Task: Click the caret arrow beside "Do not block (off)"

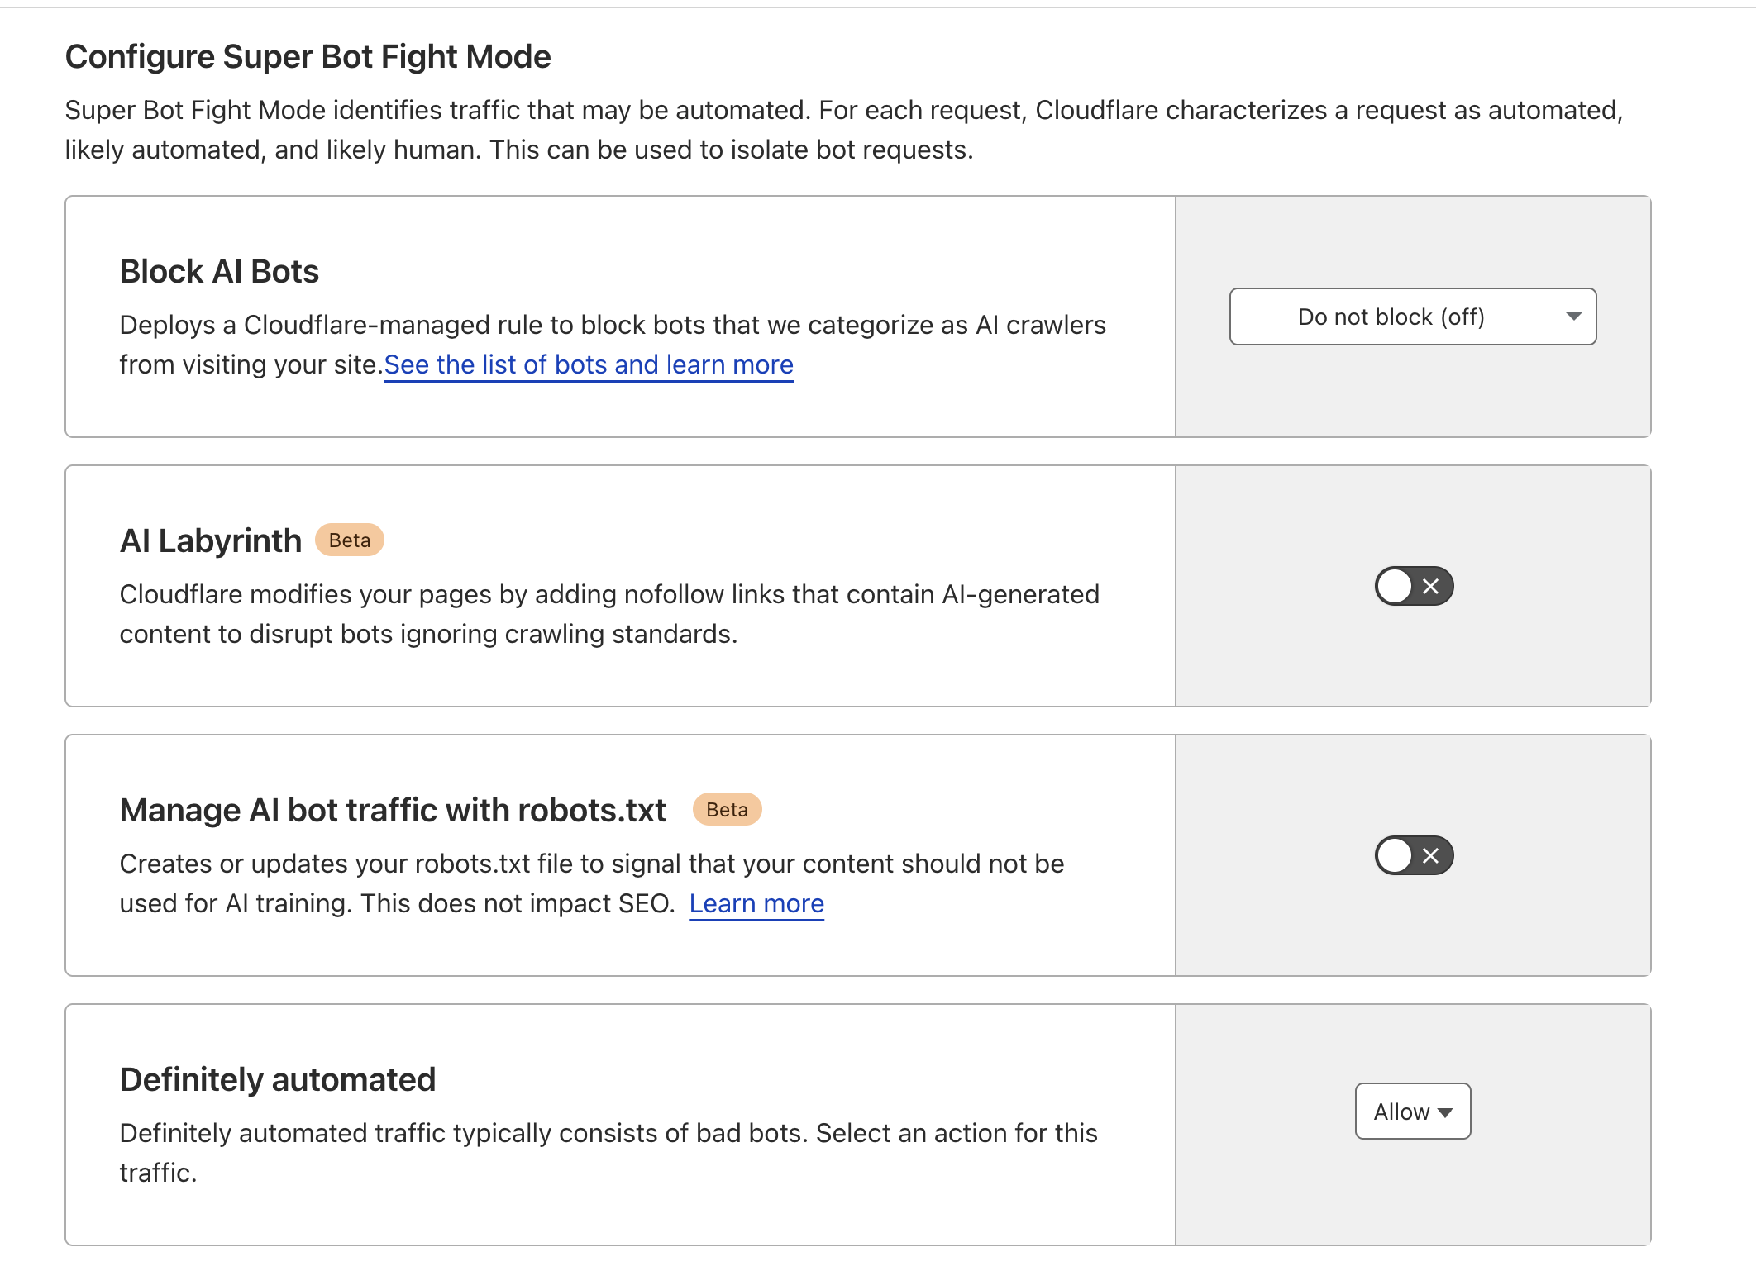Action: [x=1573, y=317]
